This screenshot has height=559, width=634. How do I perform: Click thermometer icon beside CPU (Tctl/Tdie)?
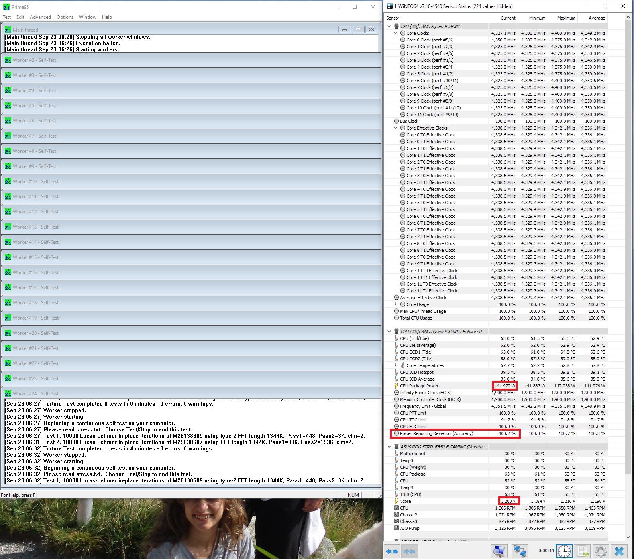tap(396, 338)
